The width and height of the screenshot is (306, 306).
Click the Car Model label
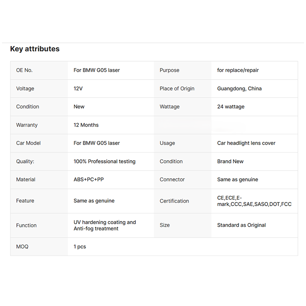click(x=28, y=143)
